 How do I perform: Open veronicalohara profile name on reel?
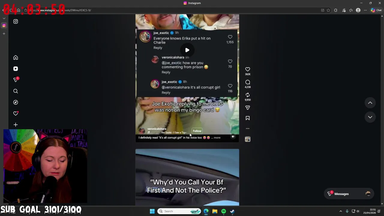157,129
